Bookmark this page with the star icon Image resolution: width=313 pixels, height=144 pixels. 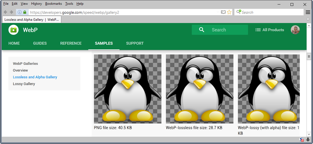(229, 12)
